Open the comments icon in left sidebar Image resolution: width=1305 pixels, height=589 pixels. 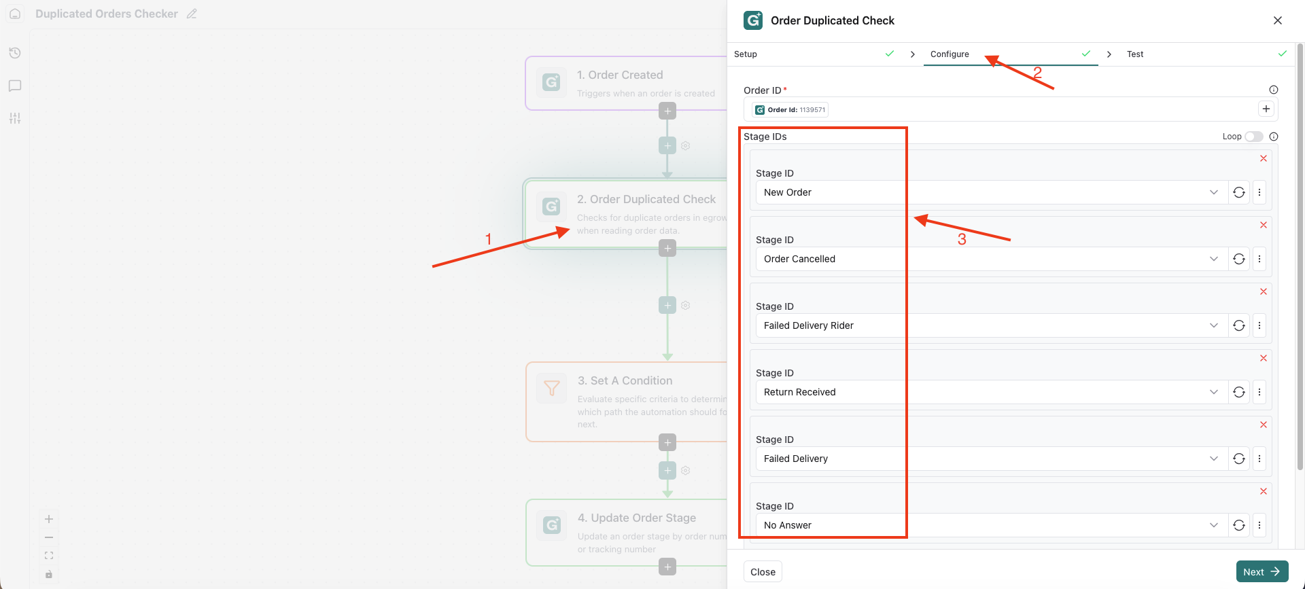coord(15,86)
